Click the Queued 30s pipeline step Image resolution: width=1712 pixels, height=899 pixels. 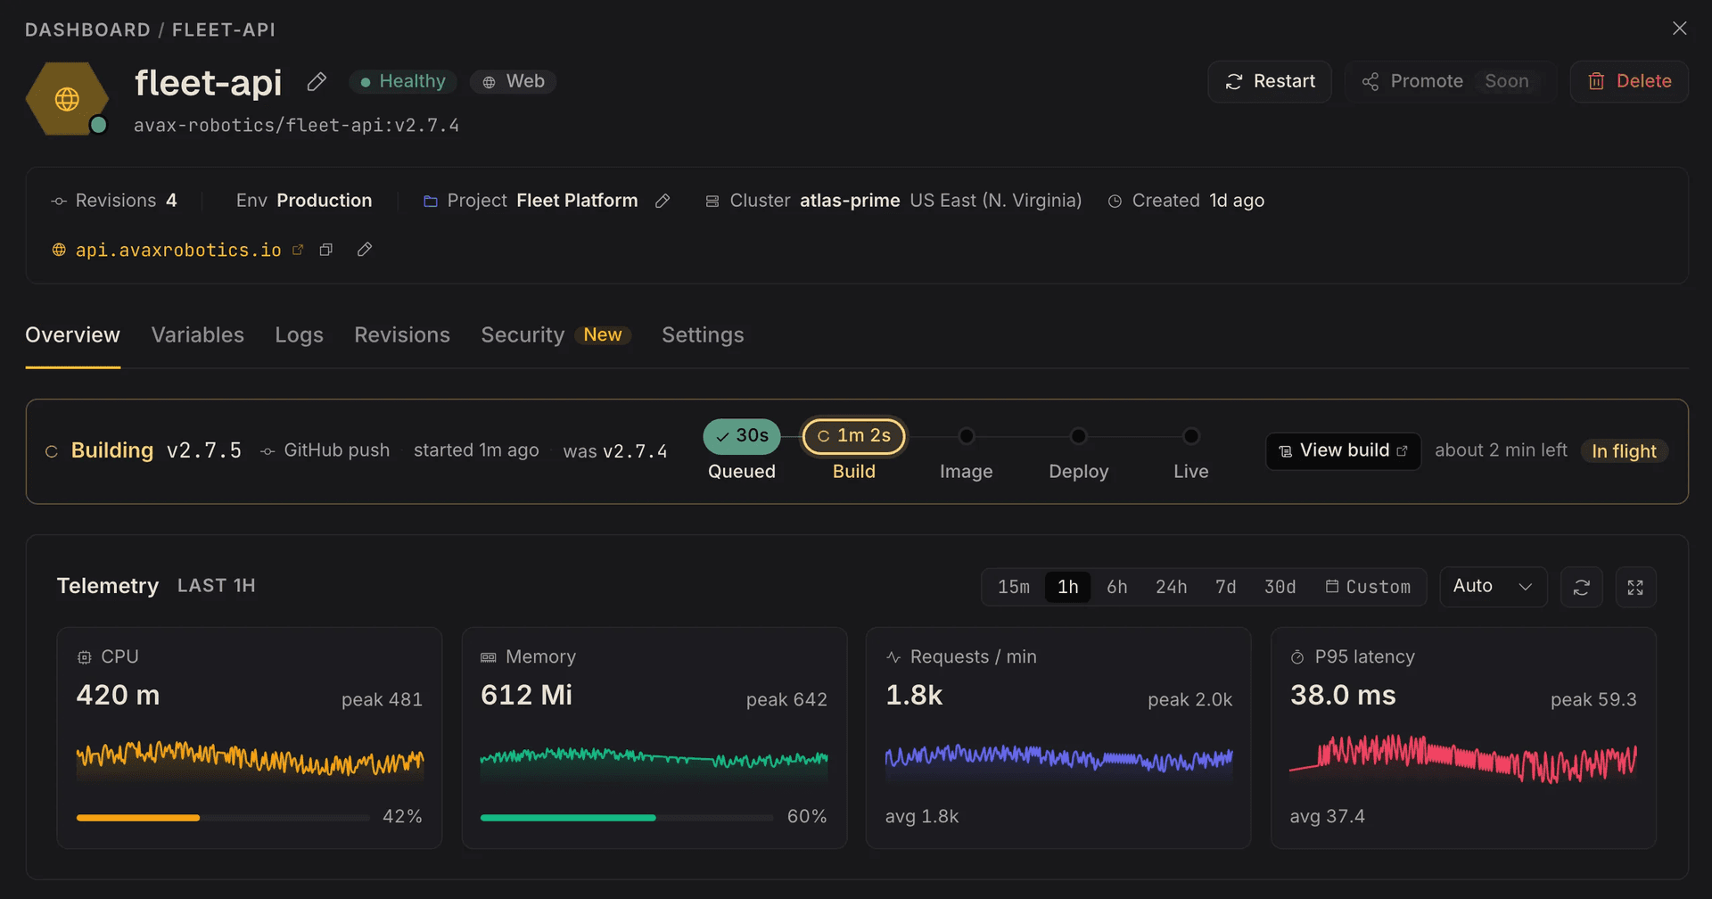coord(742,436)
